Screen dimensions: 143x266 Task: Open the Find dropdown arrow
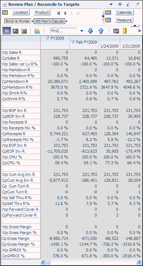click(82, 31)
